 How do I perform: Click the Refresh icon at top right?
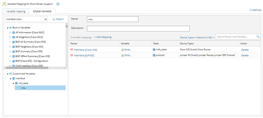pyautogui.click(x=251, y=10)
